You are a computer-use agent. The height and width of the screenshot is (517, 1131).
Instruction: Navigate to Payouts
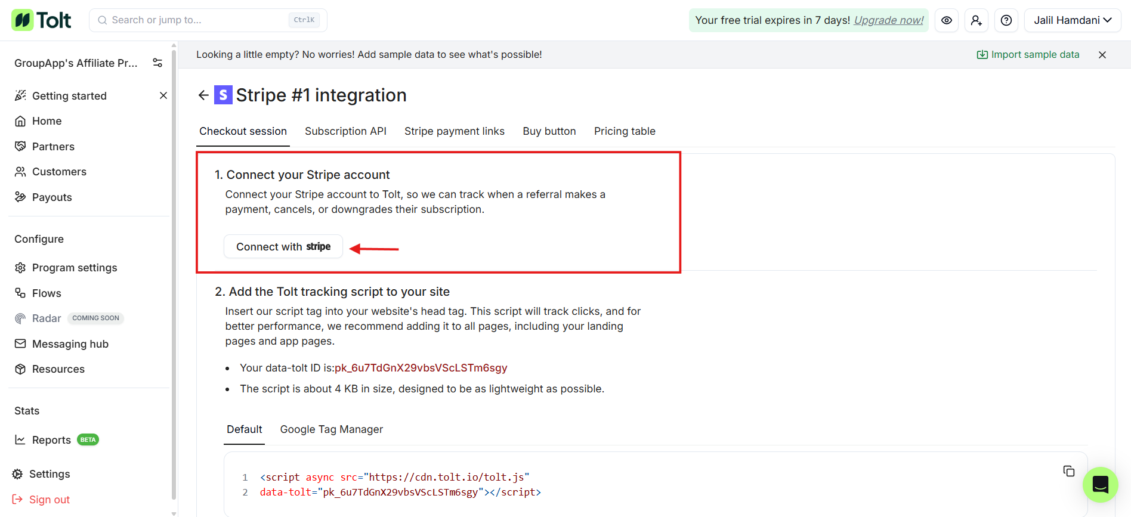44,197
